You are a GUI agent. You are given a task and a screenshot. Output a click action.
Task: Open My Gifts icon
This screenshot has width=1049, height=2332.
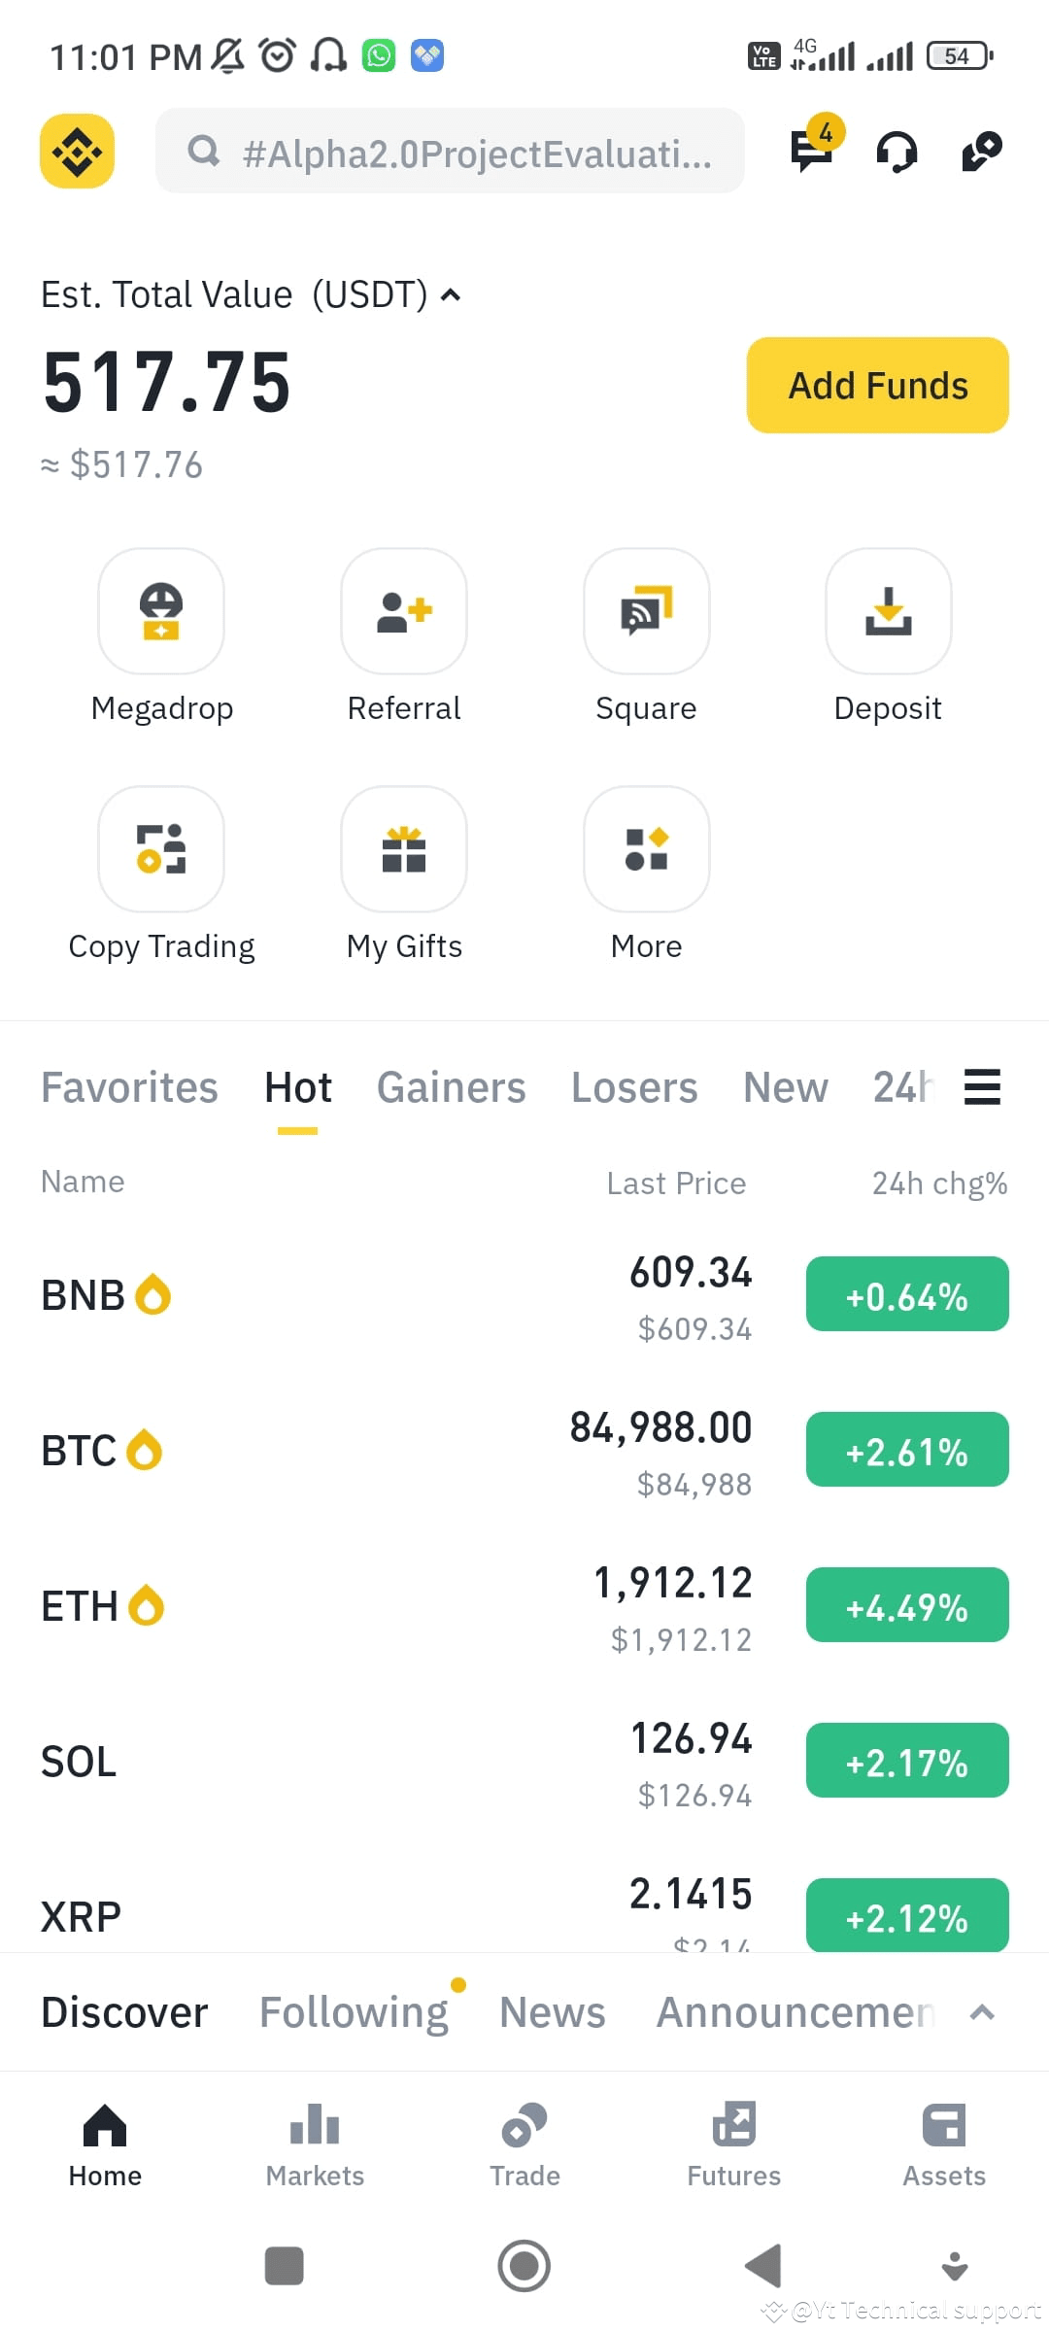(x=404, y=849)
